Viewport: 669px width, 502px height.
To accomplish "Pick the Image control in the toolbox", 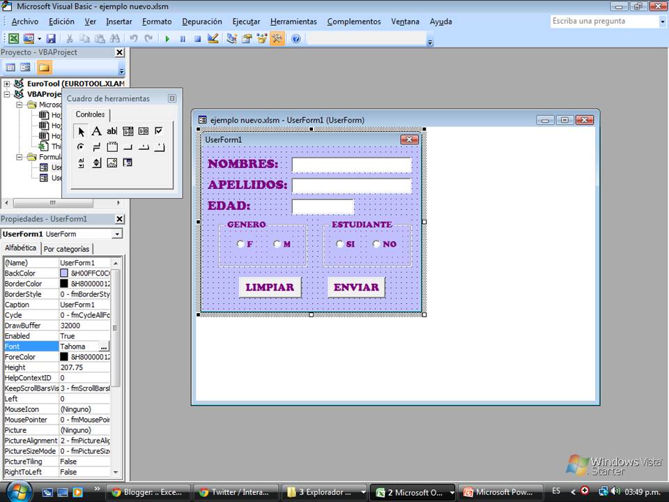I will [111, 162].
